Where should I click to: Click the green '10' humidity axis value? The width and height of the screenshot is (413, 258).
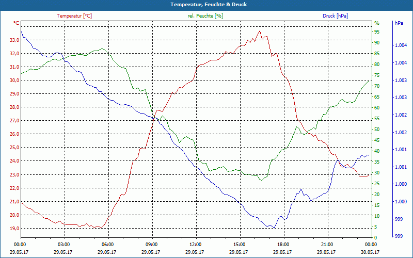pos(377,216)
